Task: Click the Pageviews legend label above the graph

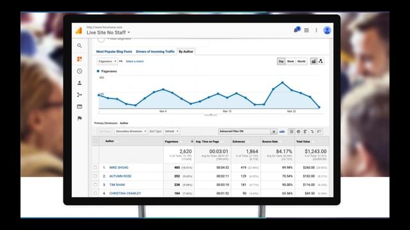Action: pyautogui.click(x=109, y=71)
